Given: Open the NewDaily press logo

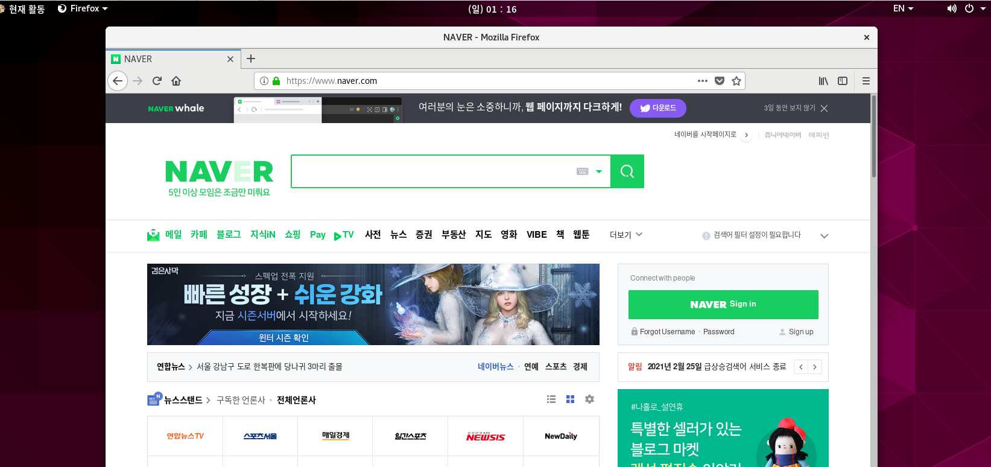Looking at the screenshot, I should point(561,436).
